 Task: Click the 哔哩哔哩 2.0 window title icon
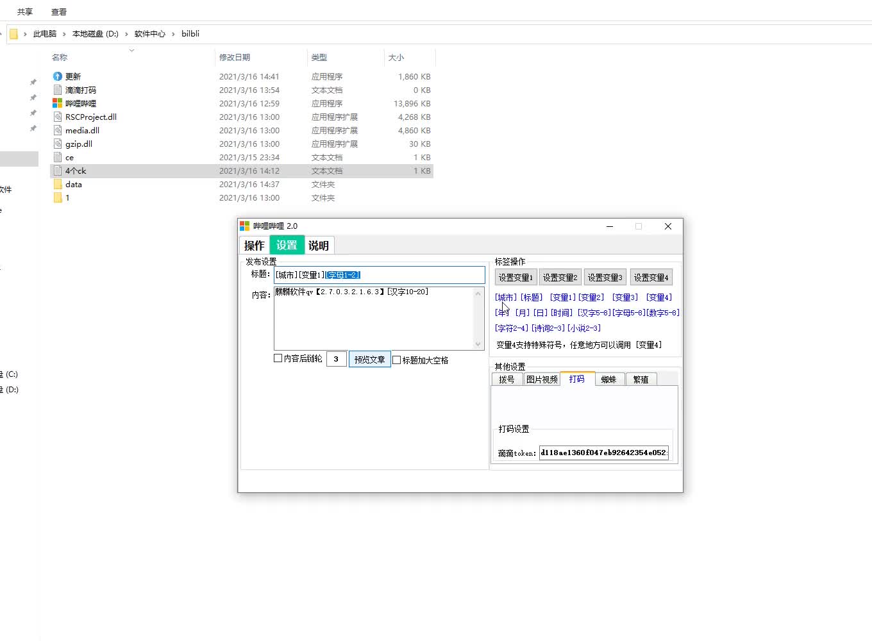tap(244, 226)
